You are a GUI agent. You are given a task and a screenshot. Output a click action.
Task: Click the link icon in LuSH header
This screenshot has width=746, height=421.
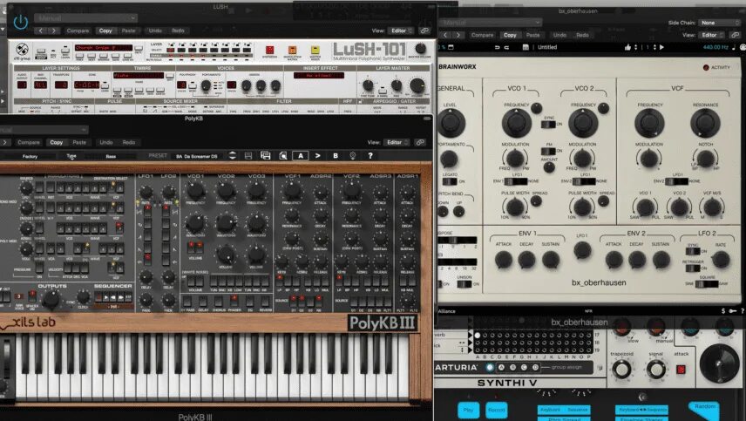(x=424, y=31)
